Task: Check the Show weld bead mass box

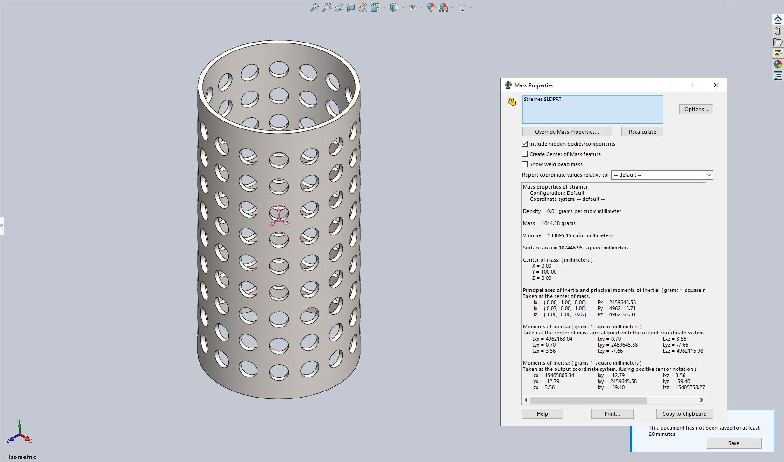Action: click(x=525, y=164)
